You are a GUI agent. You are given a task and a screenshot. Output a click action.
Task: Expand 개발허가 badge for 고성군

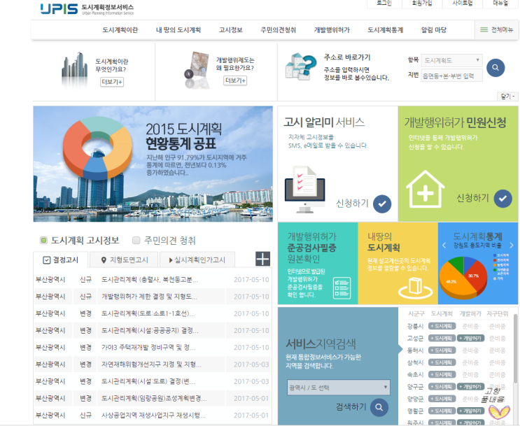pos(470,338)
